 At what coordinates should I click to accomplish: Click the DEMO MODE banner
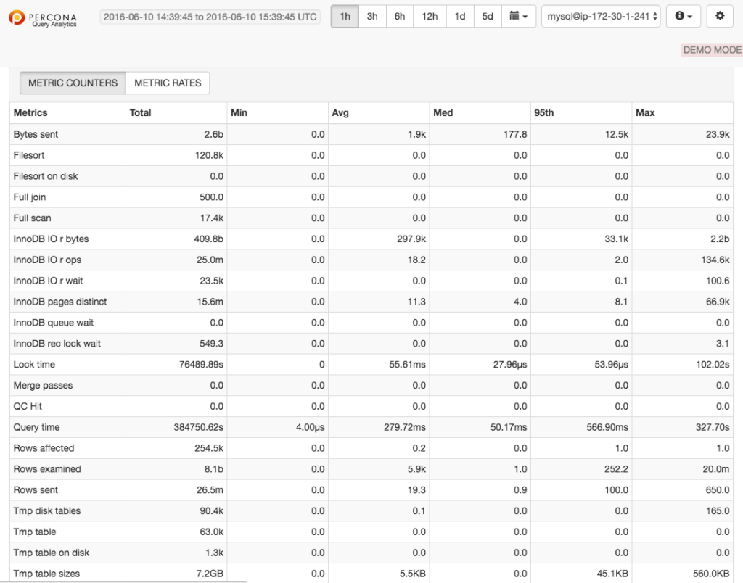(712, 50)
